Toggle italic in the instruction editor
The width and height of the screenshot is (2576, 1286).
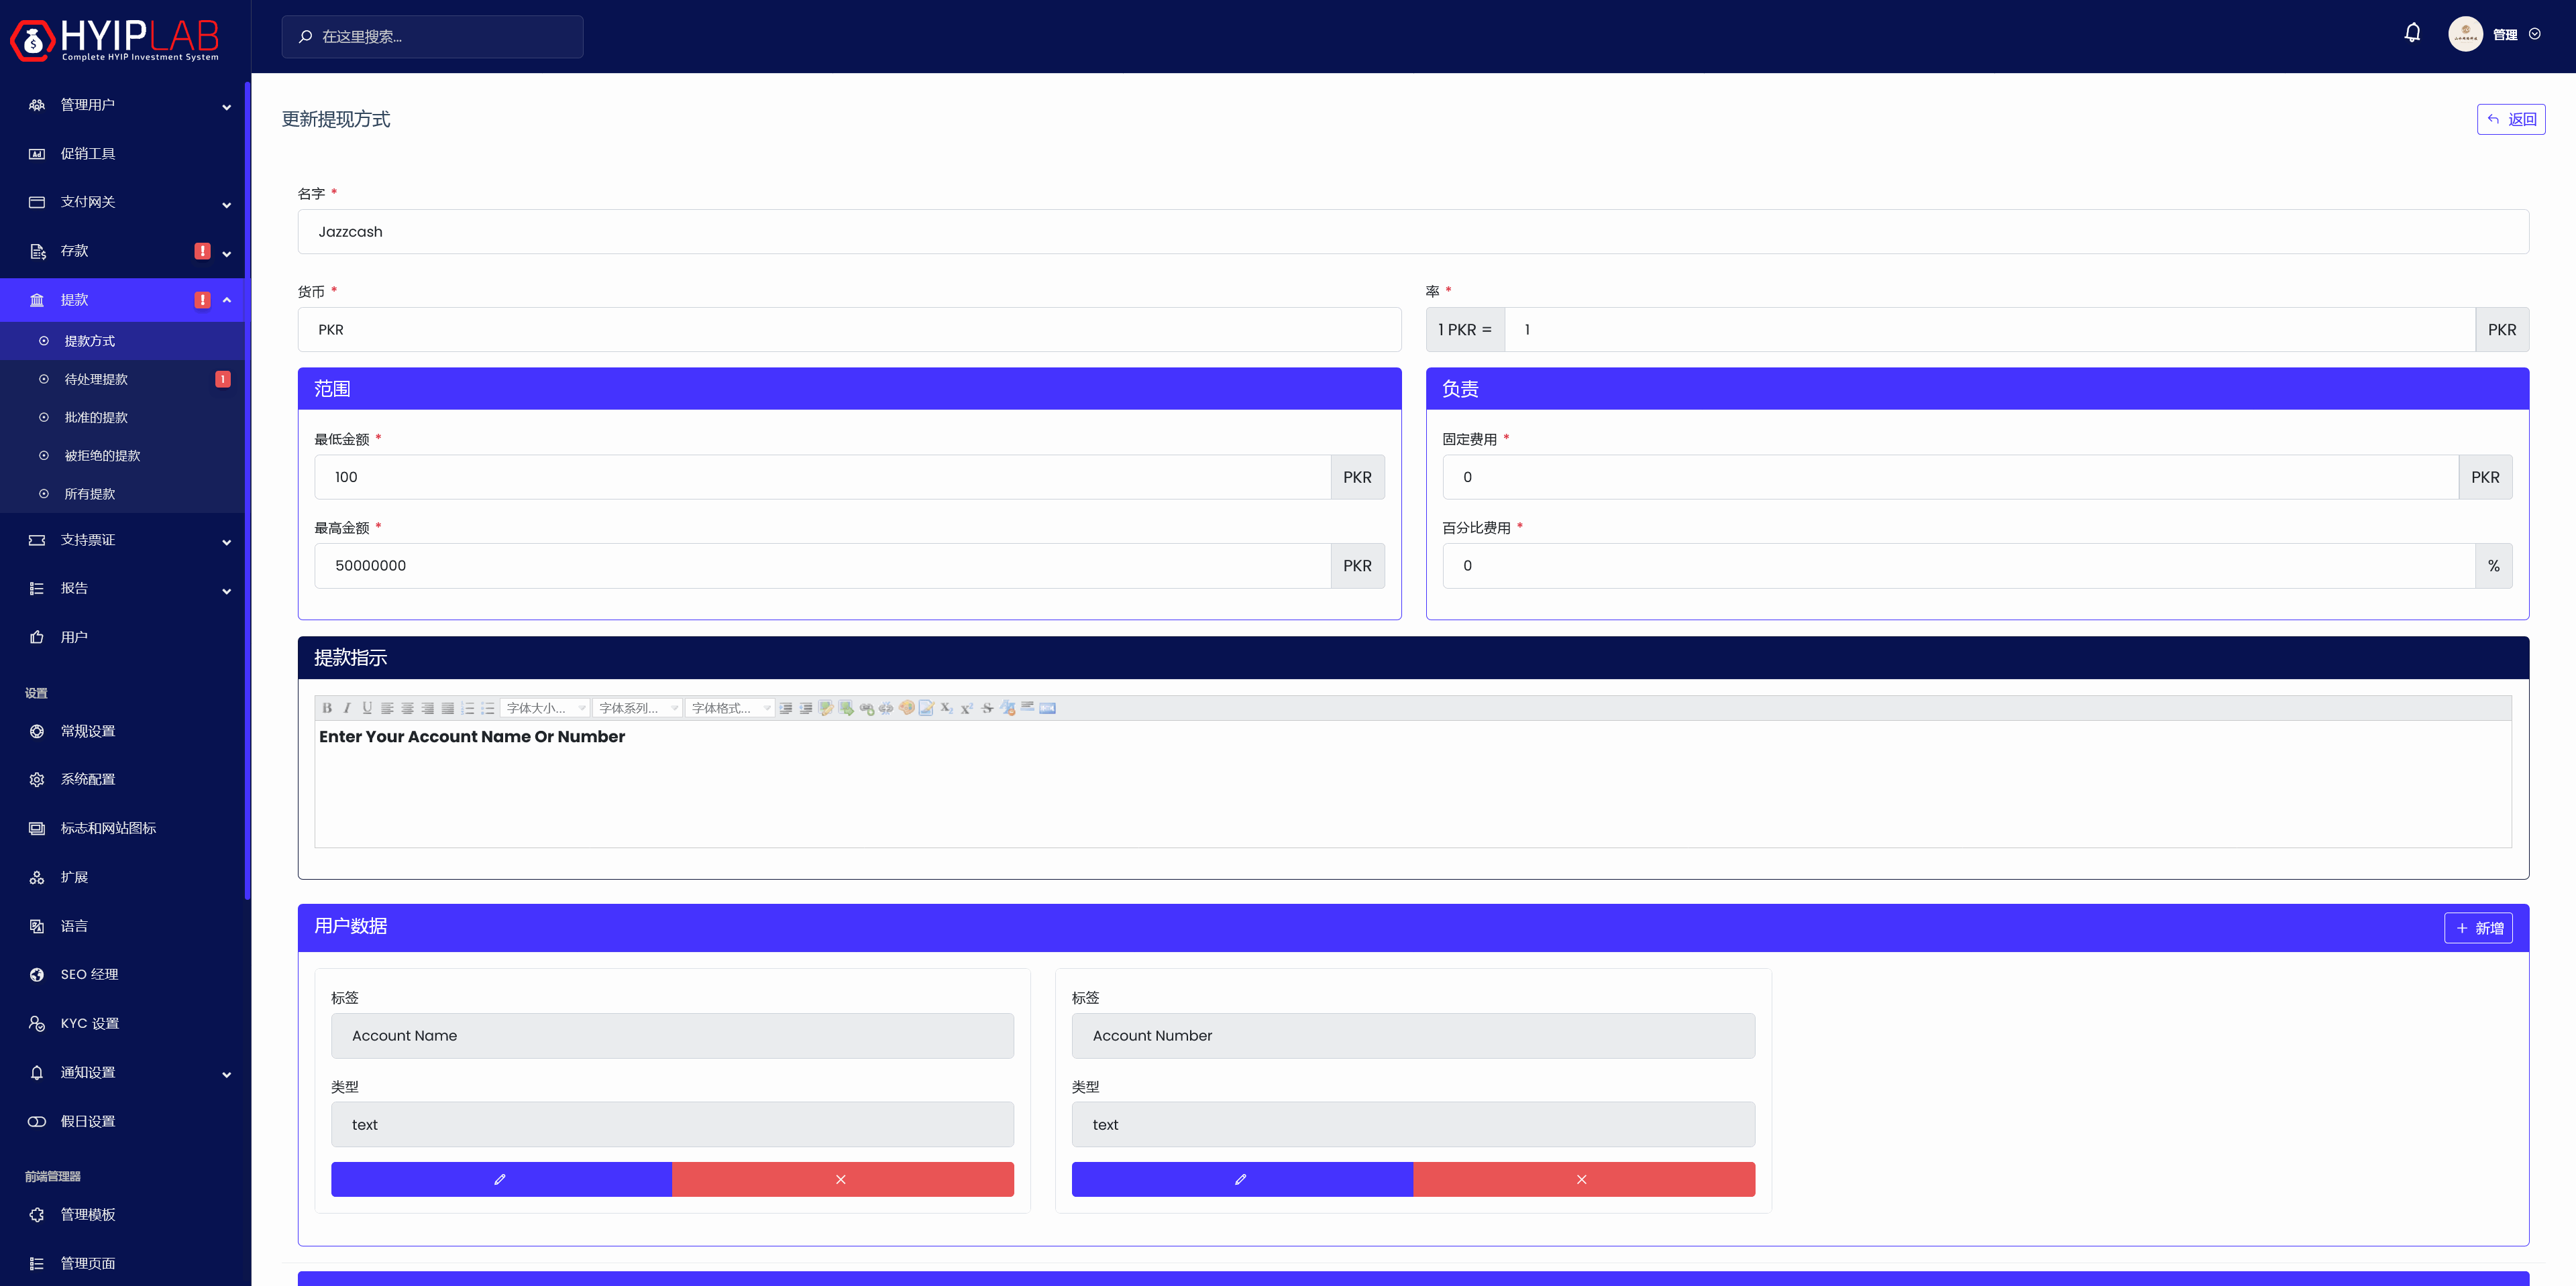click(x=347, y=709)
